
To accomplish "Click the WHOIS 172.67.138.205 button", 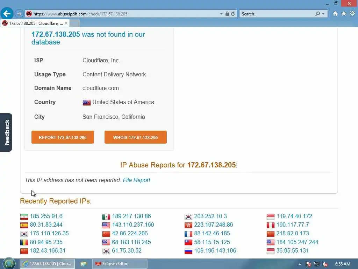I will [136, 137].
